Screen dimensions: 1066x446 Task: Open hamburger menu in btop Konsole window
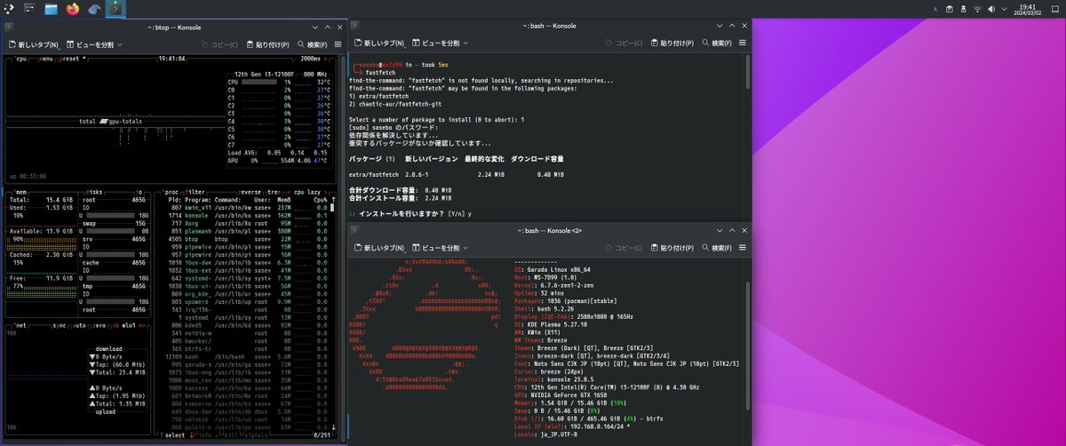click(338, 44)
